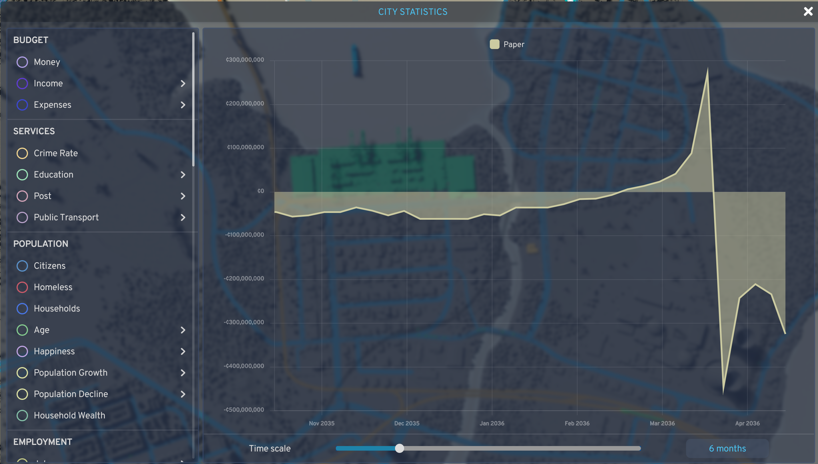Close the City Statistics window
Screen dimensions: 818x464
pos(808,11)
